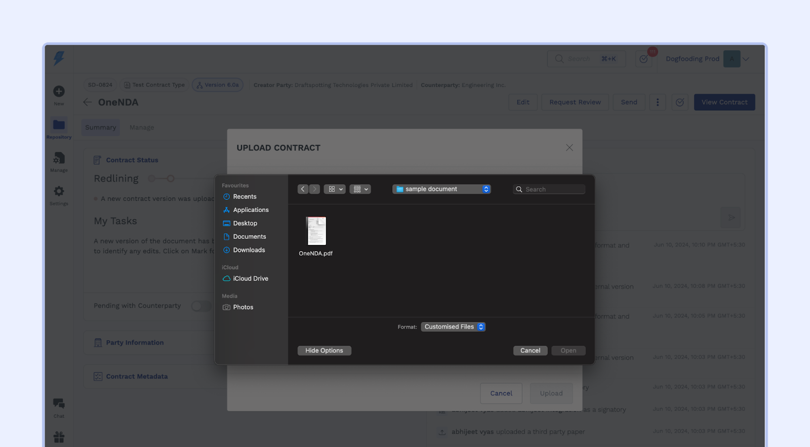
Task: Click the file dialog Search field
Action: tap(549, 189)
